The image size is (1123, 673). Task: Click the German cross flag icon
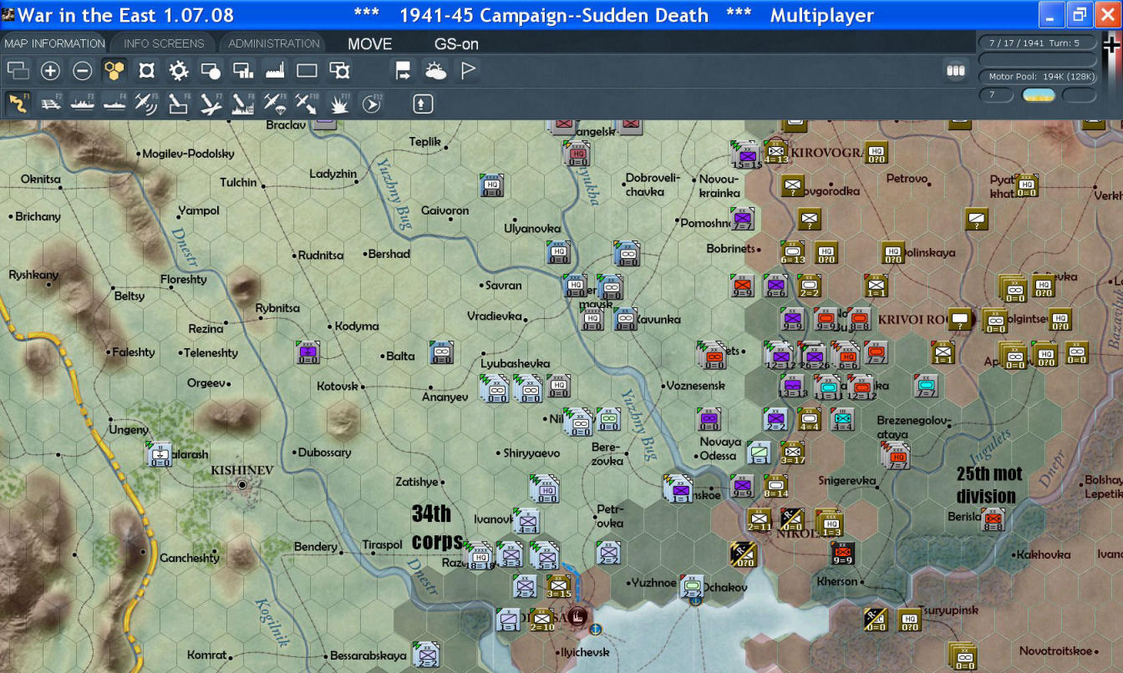(x=1111, y=46)
